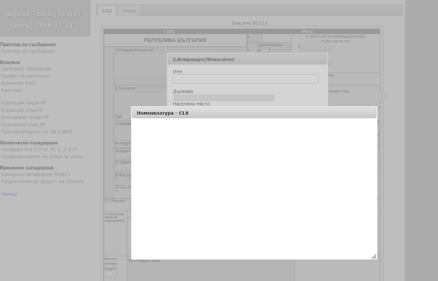This screenshot has height=281, width=438.
Task: Switch to the Стоки tab
Action: [129, 11]
